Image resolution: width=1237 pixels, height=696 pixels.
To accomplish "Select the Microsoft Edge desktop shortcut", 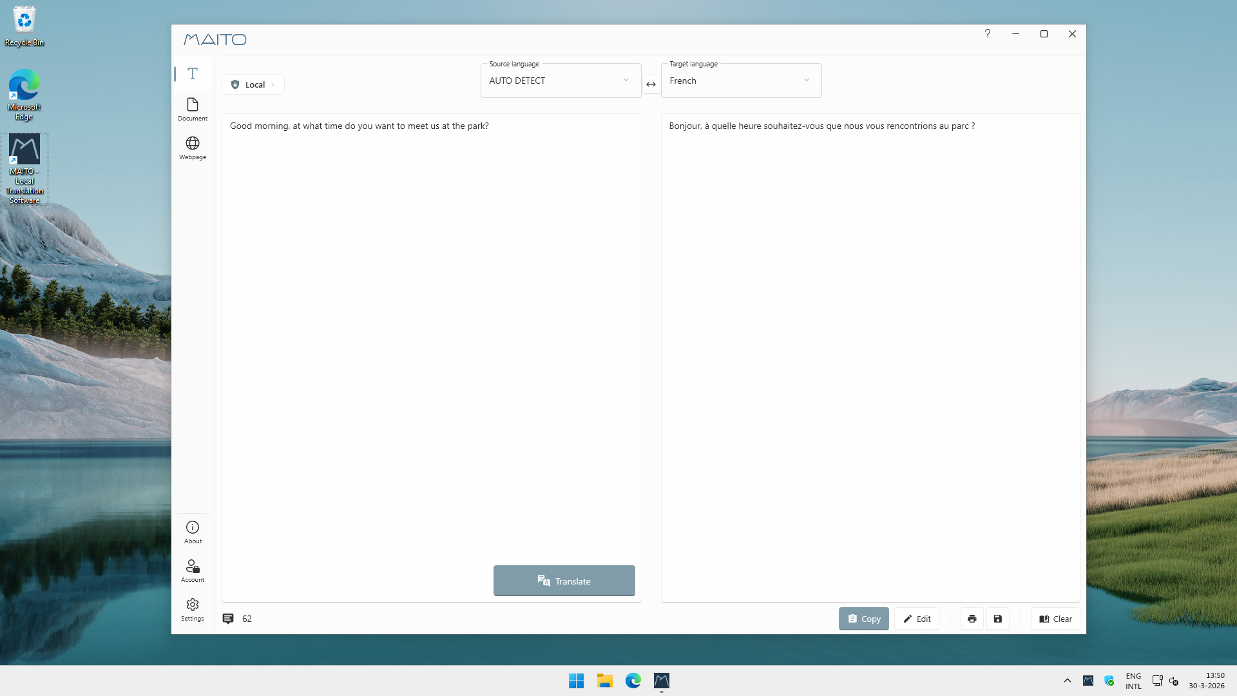I will point(24,95).
